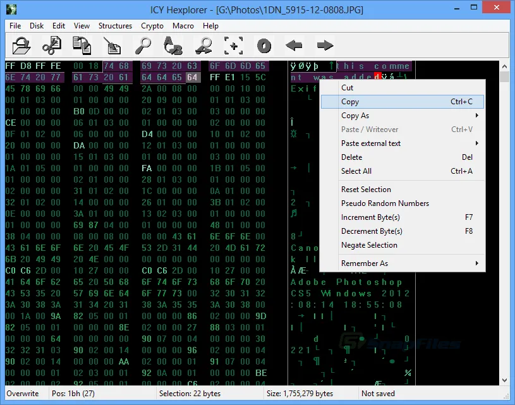Click the red highlighted ASCII cursor character
The width and height of the screenshot is (515, 405).
click(377, 77)
